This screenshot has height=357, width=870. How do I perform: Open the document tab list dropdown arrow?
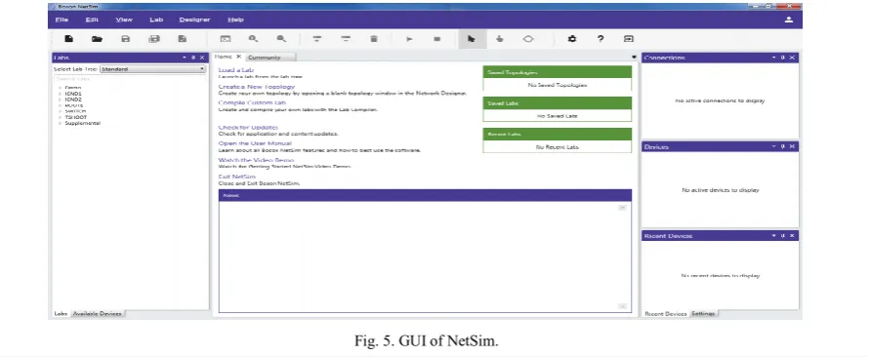634,58
